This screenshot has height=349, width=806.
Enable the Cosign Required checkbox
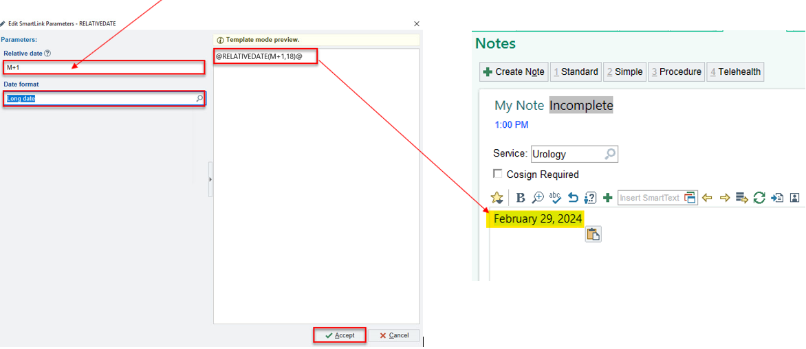[x=498, y=174]
